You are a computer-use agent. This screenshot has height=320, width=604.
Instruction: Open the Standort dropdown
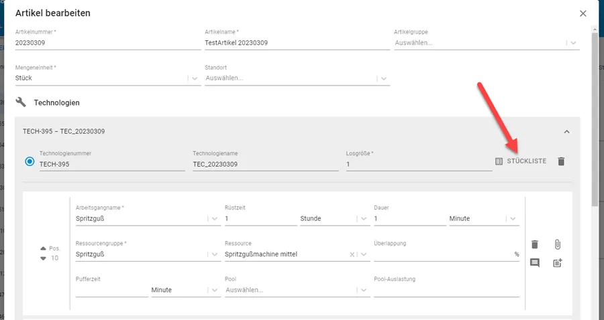coord(384,78)
